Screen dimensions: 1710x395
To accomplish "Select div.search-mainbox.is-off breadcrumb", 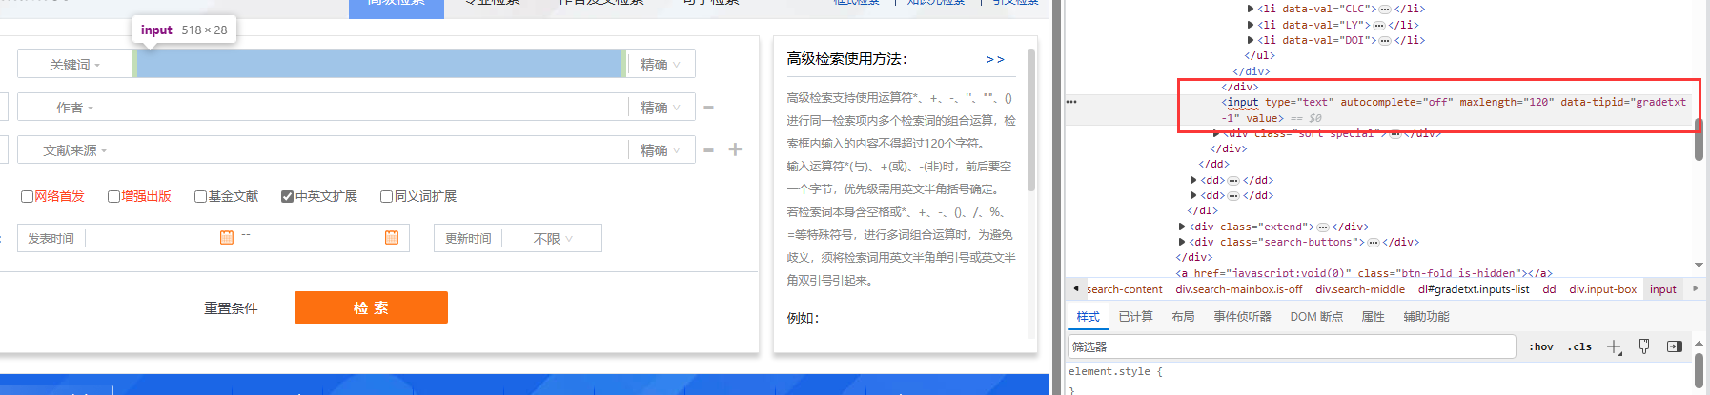I will pos(1238,289).
